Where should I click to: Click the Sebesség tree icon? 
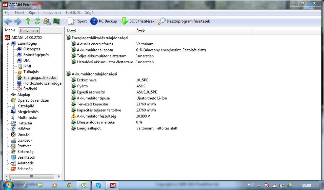[13, 169]
